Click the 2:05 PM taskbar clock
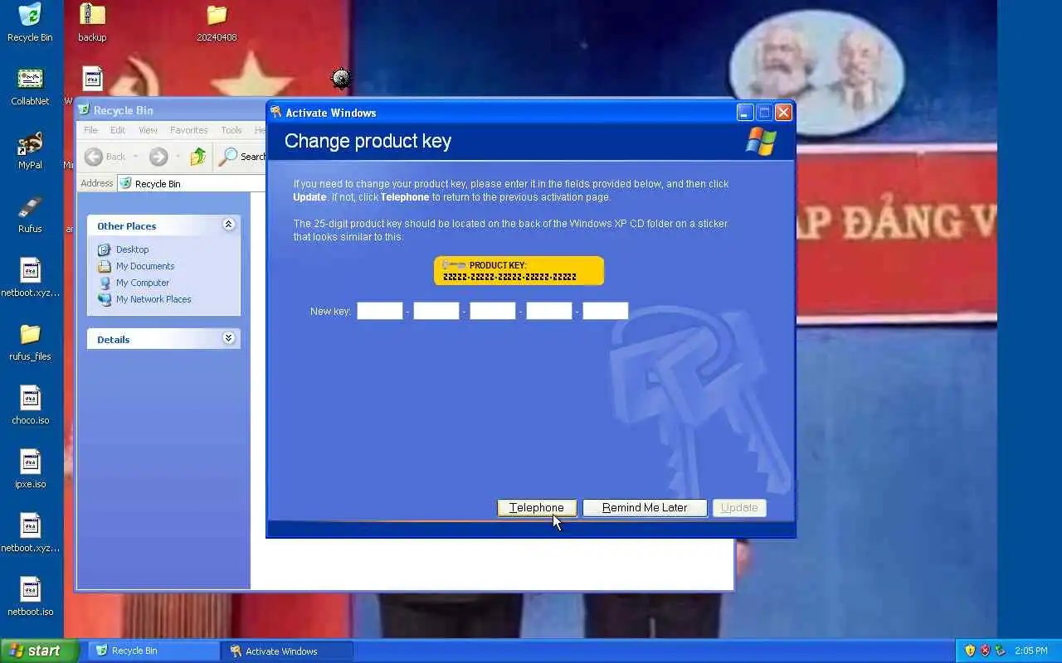Screen dimensions: 1062x663 pyautogui.click(x=1030, y=651)
